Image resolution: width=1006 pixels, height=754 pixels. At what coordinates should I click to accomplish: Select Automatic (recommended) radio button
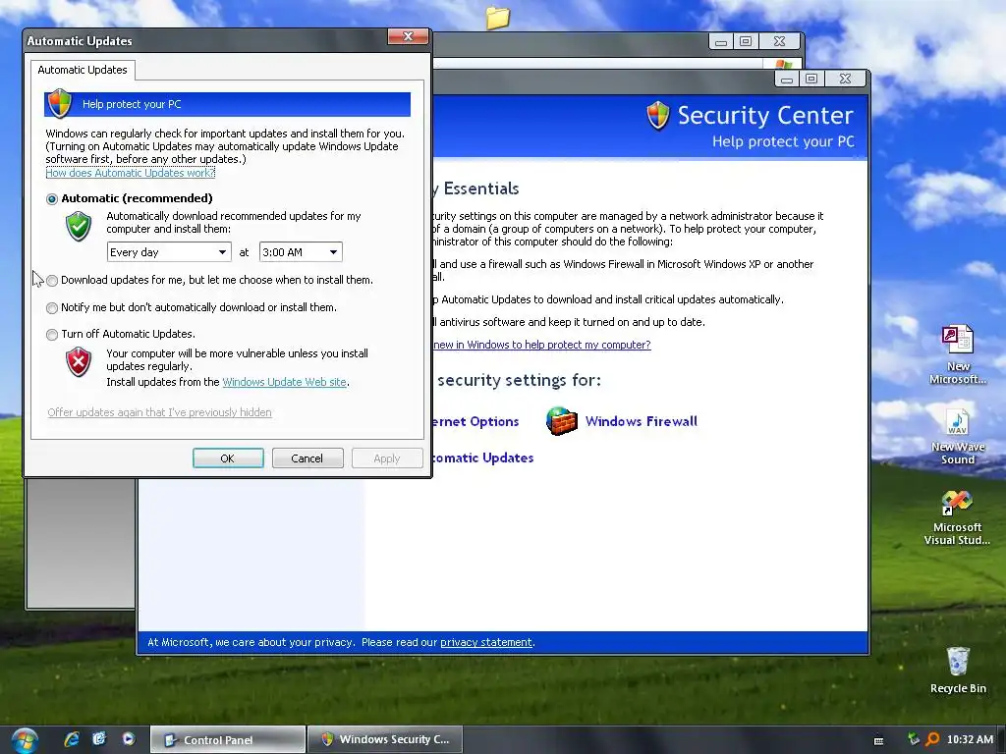tap(52, 198)
